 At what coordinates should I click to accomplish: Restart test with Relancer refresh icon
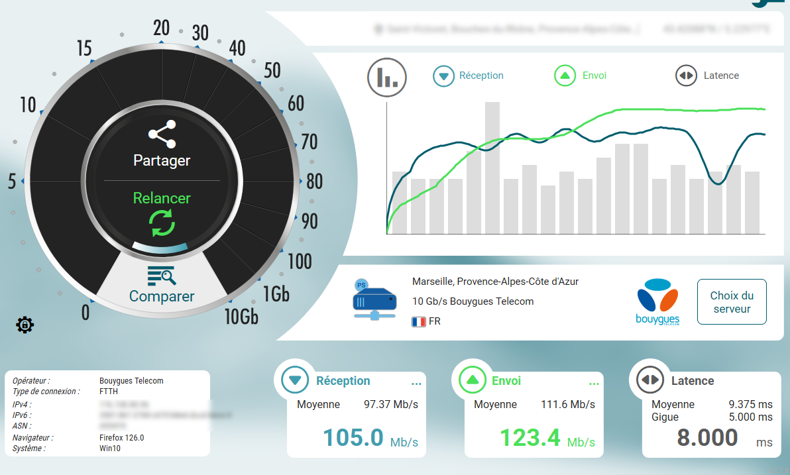tap(162, 223)
